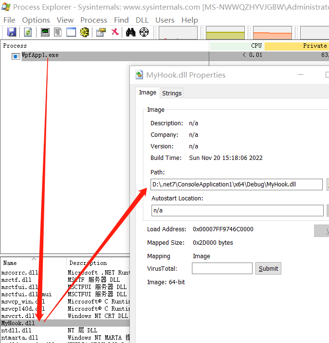Screen dimensions: 329x343
Task: Minimize the MyHook.dll Properties dialog
Action: click(301, 75)
